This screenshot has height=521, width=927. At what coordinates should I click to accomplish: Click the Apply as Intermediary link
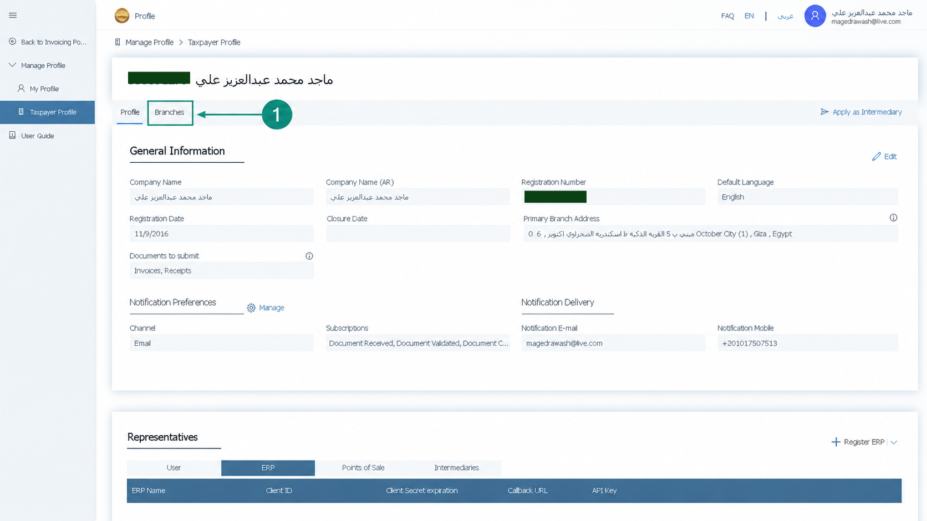coord(867,112)
